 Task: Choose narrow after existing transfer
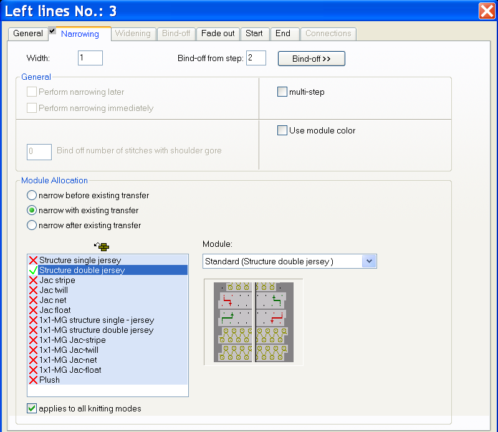[x=32, y=226]
